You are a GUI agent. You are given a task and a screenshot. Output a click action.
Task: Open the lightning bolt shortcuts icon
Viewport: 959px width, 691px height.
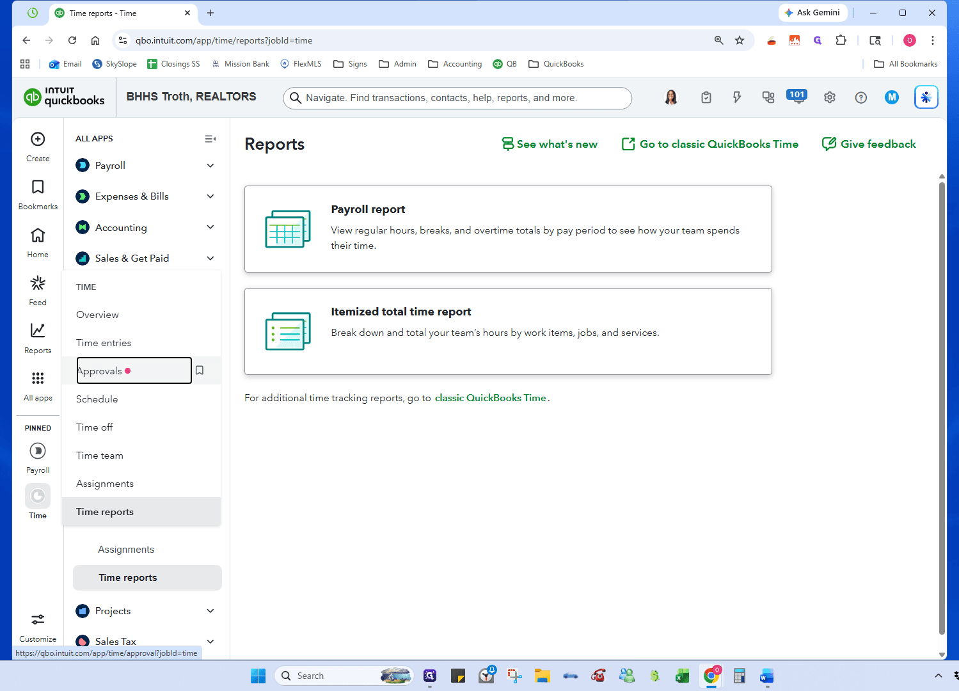point(737,97)
